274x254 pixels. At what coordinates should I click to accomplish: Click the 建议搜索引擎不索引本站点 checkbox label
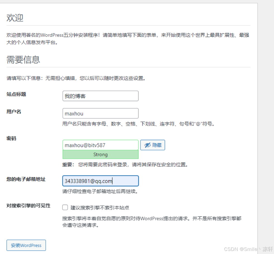100,207
